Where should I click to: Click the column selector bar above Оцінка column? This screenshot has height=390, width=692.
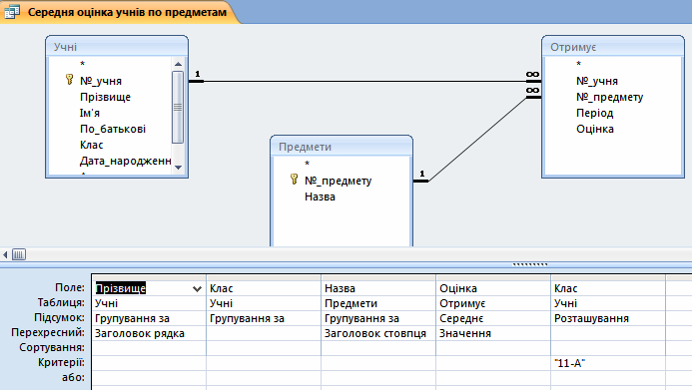(493, 278)
